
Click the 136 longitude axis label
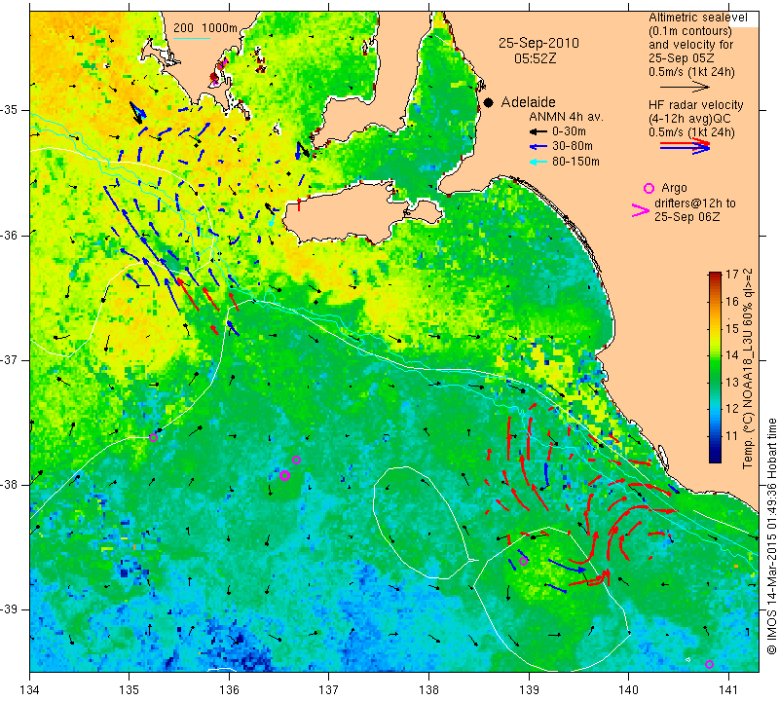click(229, 689)
